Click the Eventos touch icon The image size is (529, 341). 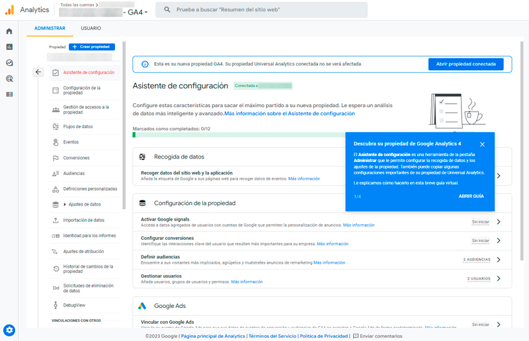(x=56, y=142)
